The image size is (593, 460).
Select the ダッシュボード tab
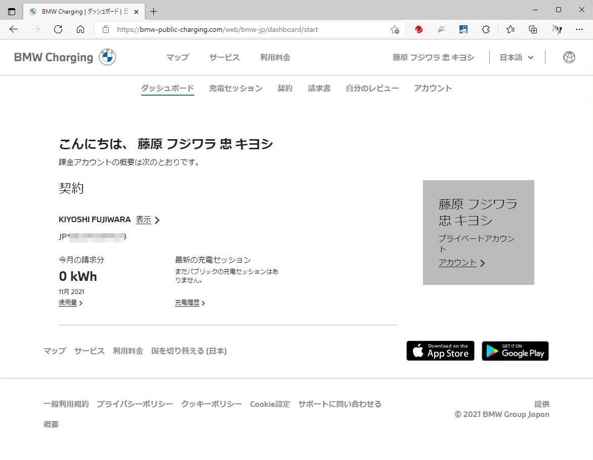coord(167,89)
